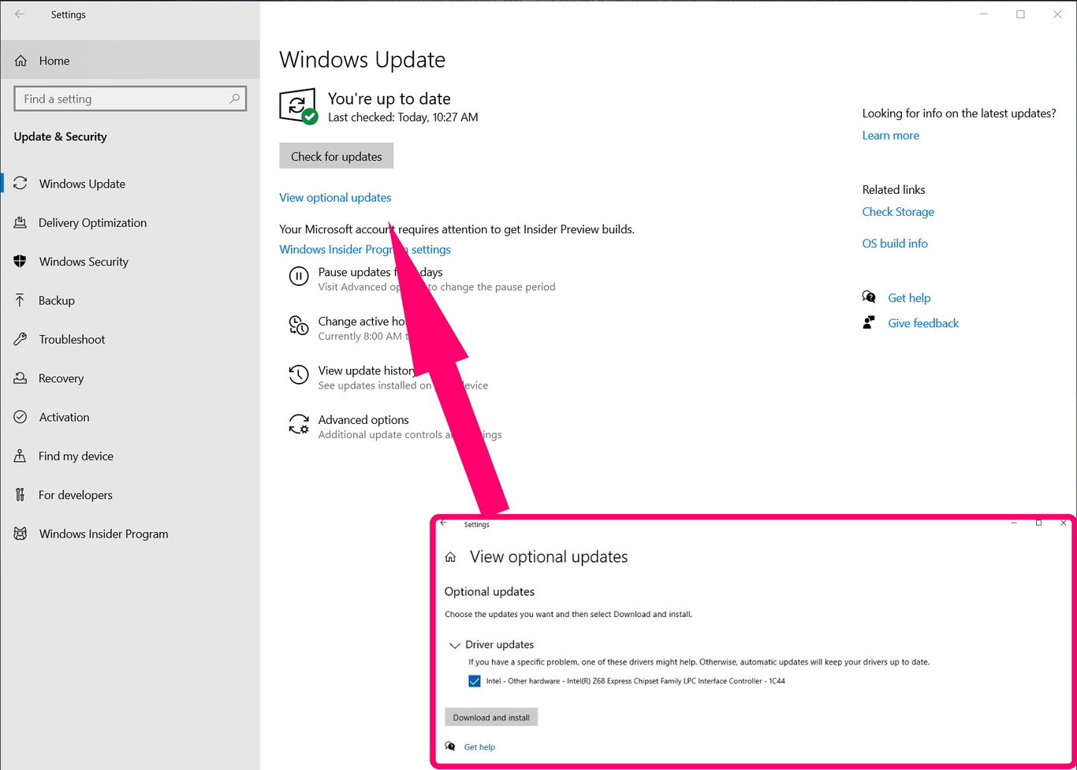
Task: Click the Pause updates icon
Action: tap(299, 277)
